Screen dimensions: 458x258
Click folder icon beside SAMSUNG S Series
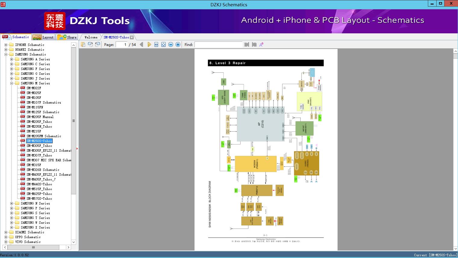click(17, 213)
